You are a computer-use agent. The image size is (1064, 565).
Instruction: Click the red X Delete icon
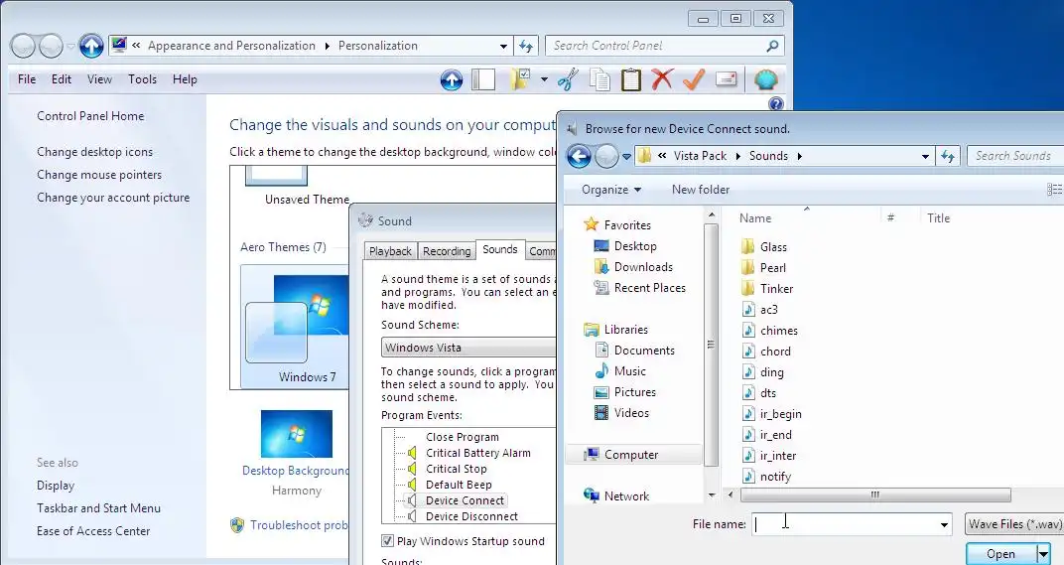(662, 79)
